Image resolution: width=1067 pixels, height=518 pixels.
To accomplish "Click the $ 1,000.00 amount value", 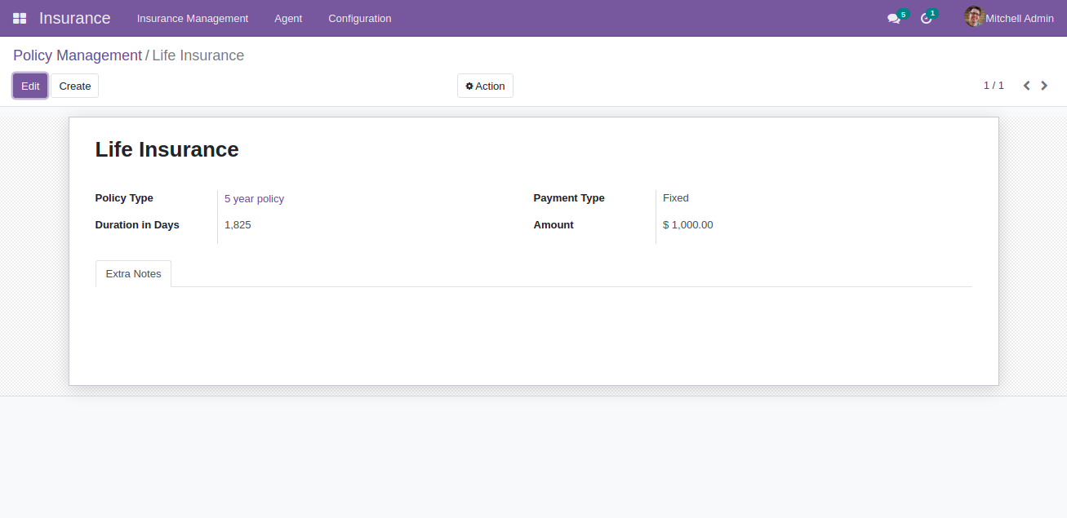I will (688, 225).
